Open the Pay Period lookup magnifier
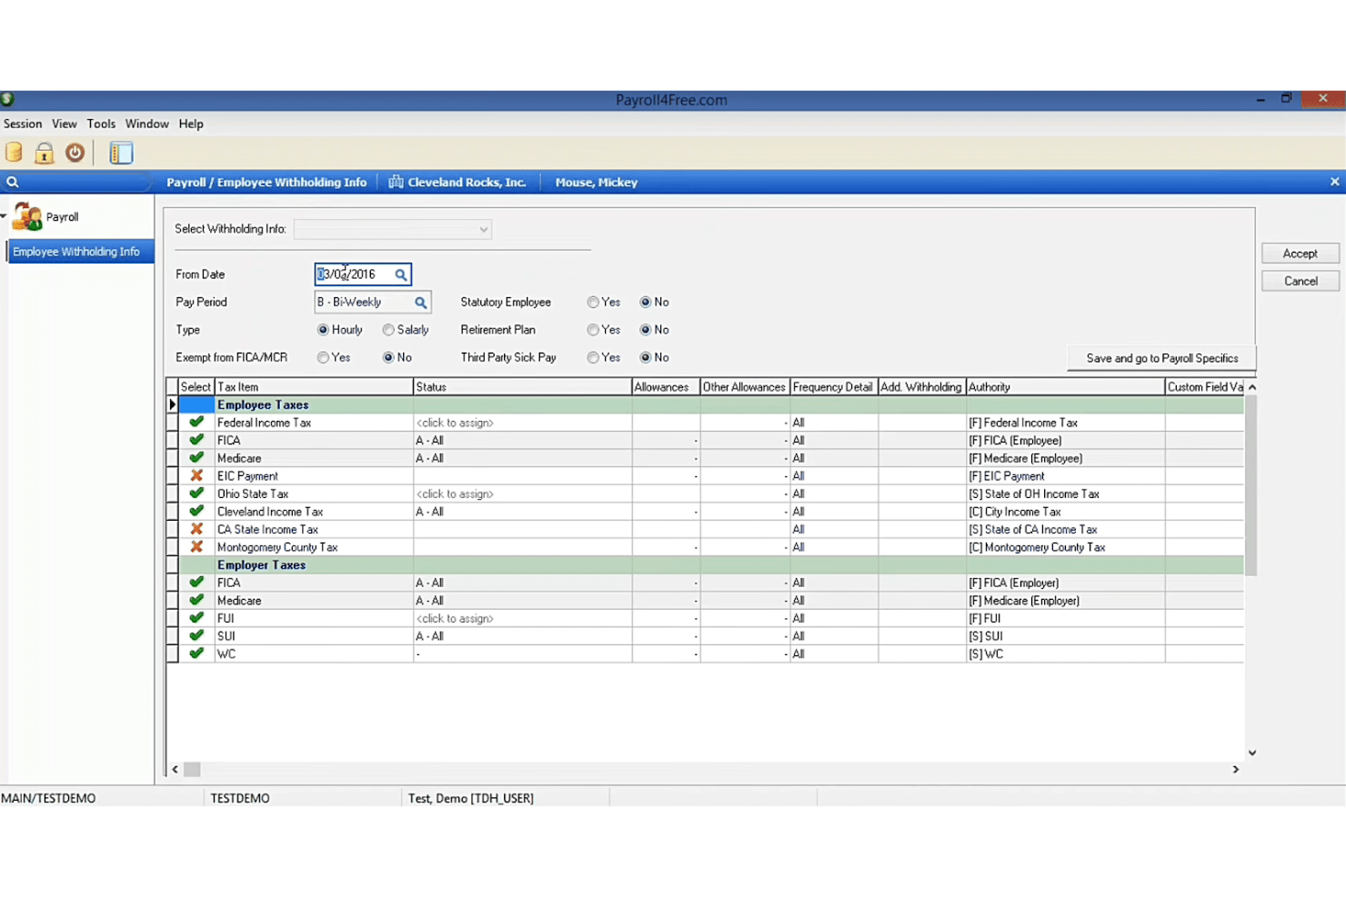The width and height of the screenshot is (1346, 897). pos(420,302)
